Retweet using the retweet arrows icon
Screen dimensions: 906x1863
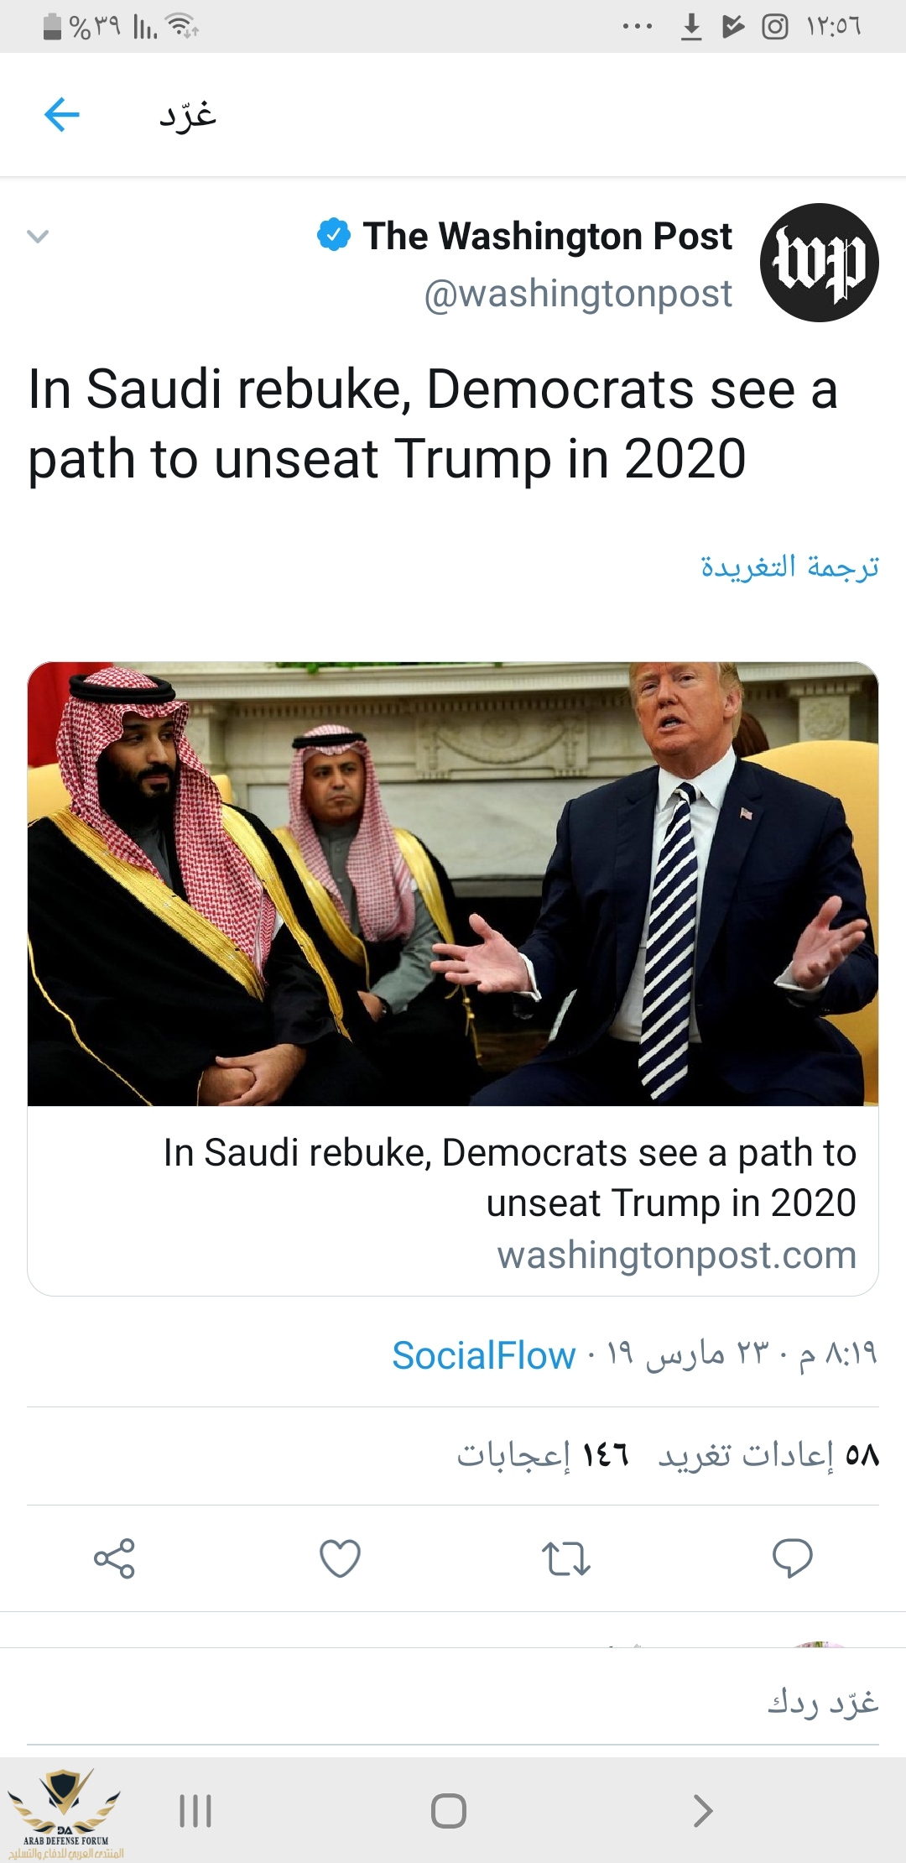565,1558
